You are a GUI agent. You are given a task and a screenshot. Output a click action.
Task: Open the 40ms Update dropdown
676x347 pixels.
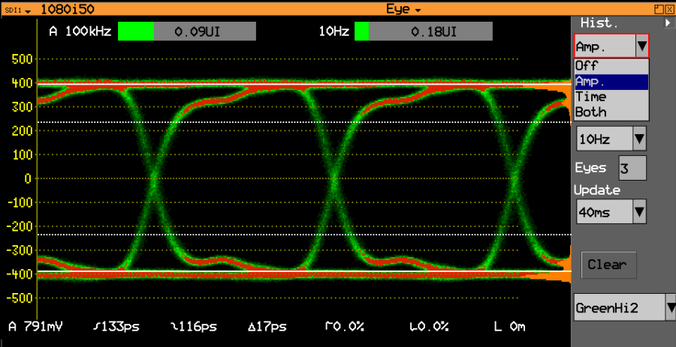pyautogui.click(x=611, y=211)
